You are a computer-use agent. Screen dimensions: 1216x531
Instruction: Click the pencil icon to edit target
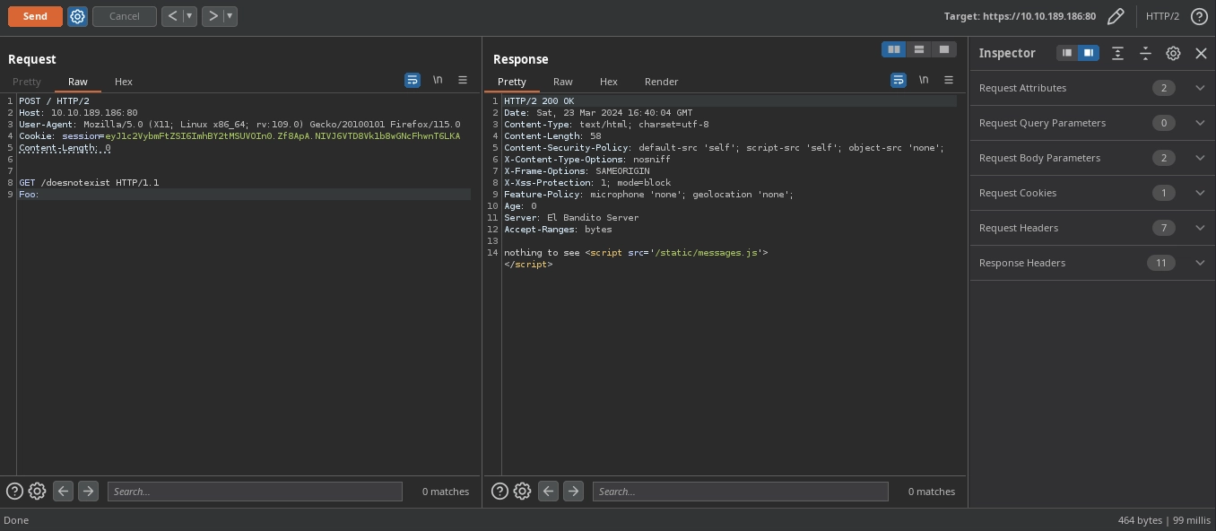[x=1116, y=16]
